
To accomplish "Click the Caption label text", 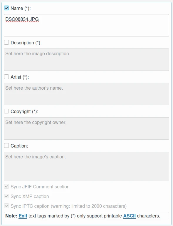I will [19, 146].
